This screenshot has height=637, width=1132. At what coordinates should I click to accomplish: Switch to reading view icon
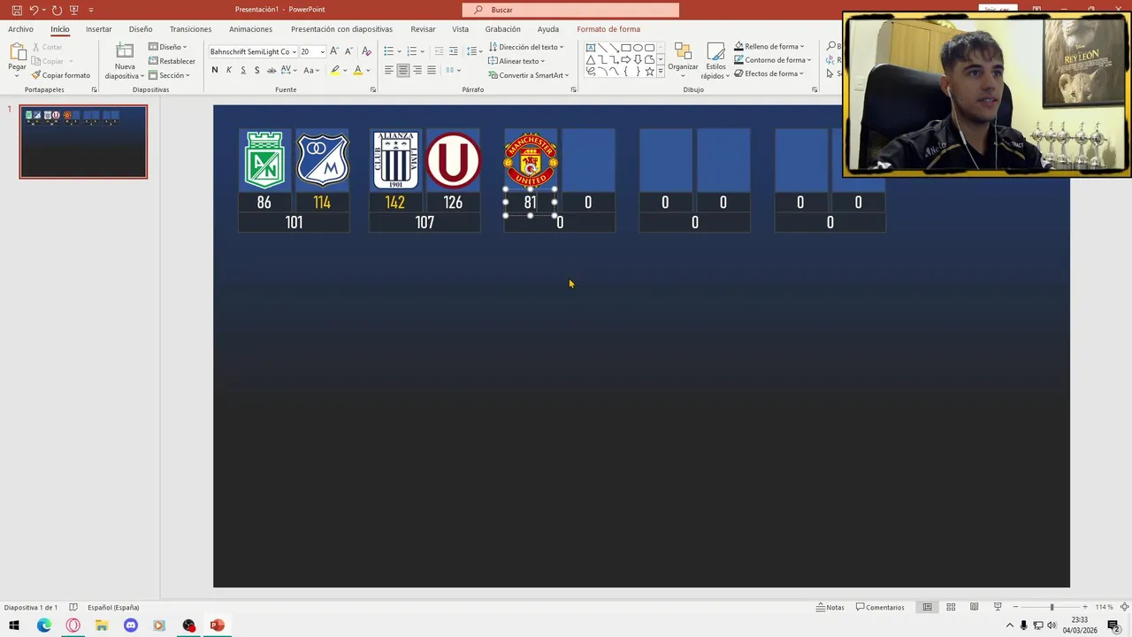click(x=974, y=607)
